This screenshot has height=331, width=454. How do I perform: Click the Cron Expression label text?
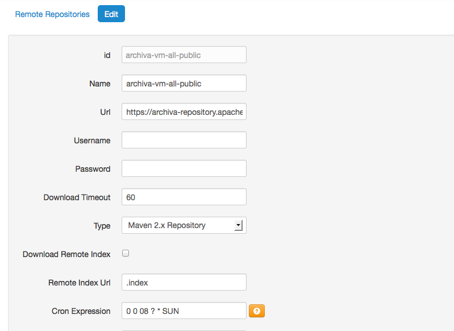(81, 311)
